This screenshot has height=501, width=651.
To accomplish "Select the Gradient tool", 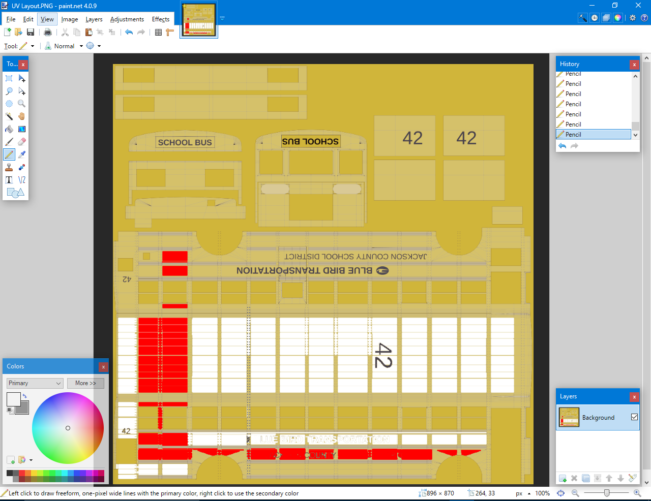I will (x=22, y=129).
